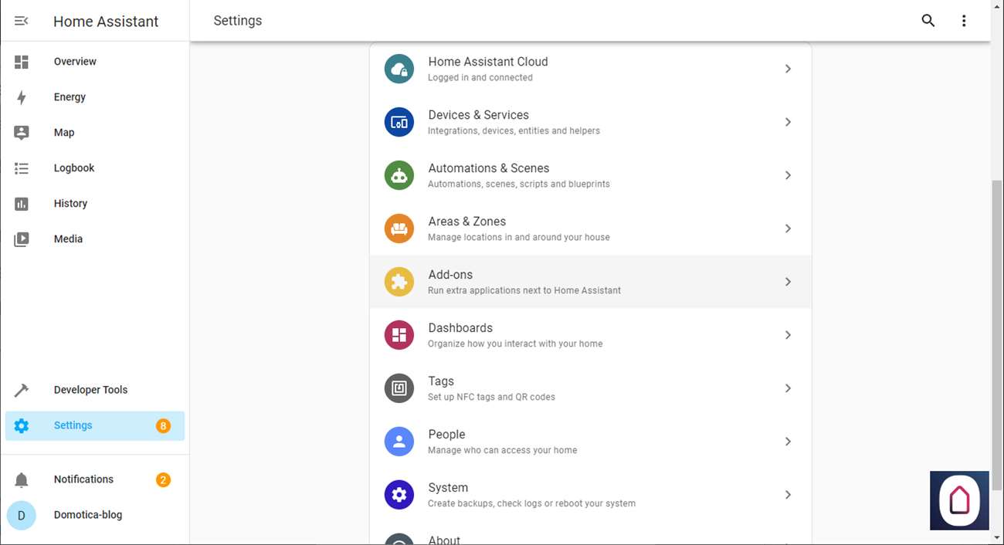Collapse the sidebar using the hamburger icon
Screen dimensions: 1004x545
click(22, 21)
